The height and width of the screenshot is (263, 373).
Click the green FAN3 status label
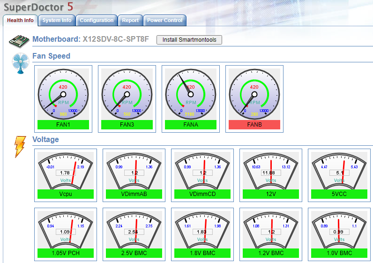click(x=127, y=125)
